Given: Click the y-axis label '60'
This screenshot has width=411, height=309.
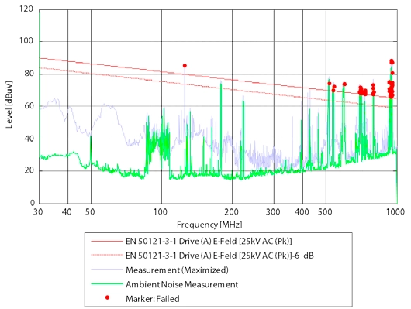Looking at the screenshot, I should pyautogui.click(x=29, y=105).
